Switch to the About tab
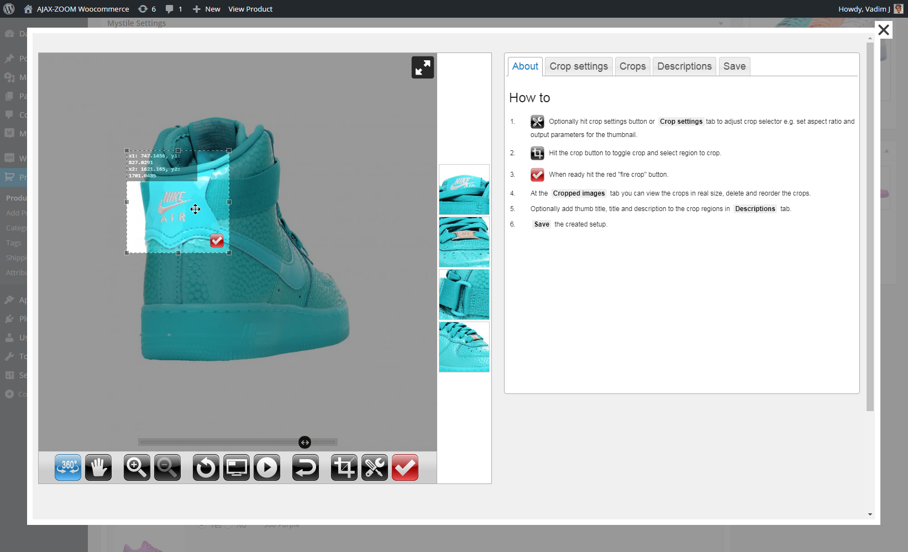 click(x=525, y=66)
